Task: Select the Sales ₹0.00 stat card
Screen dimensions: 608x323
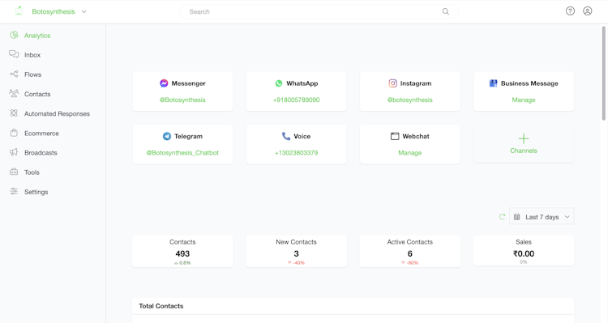Action: tap(524, 251)
